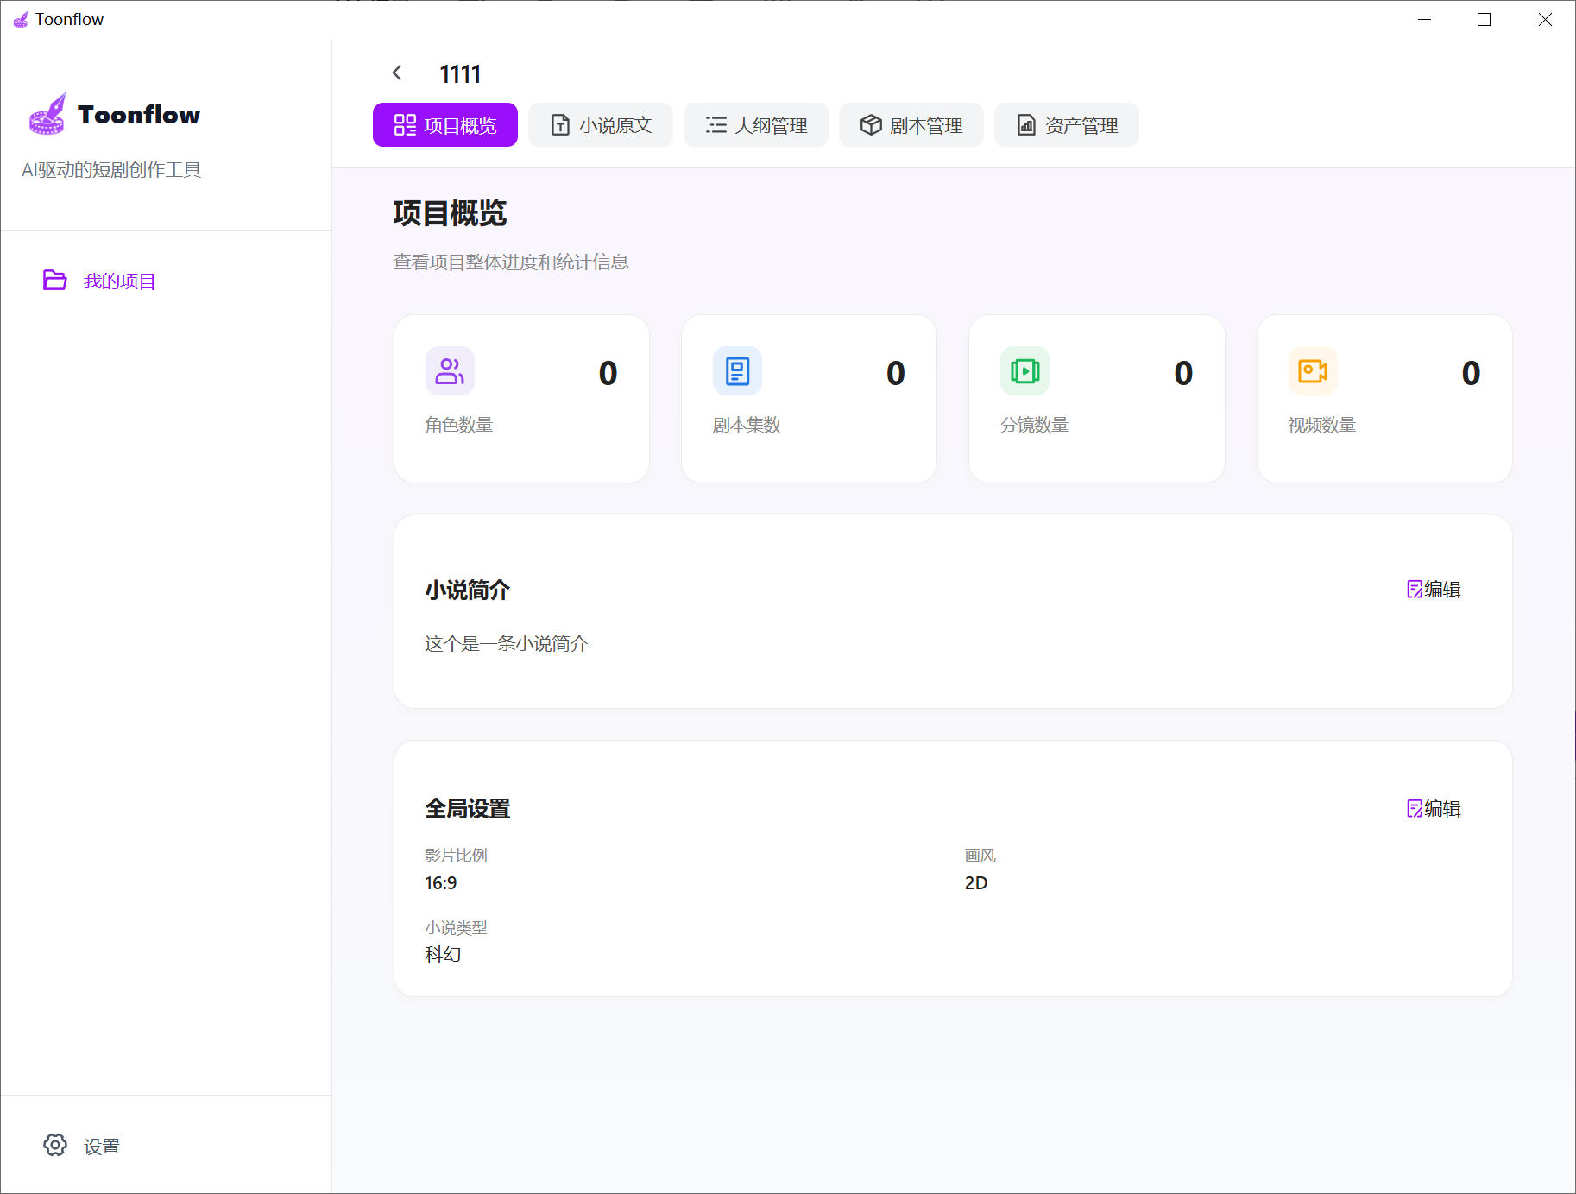Edit the 小说简介 section
Viewport: 1576px width, 1194px height.
(x=1434, y=590)
